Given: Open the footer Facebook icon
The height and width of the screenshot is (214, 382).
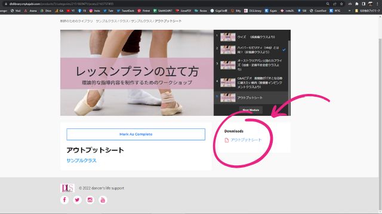Looking at the screenshot, I should click(64, 200).
